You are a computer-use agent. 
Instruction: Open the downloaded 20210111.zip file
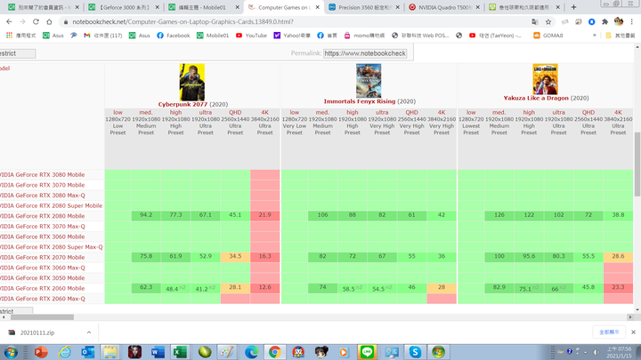pos(37,332)
